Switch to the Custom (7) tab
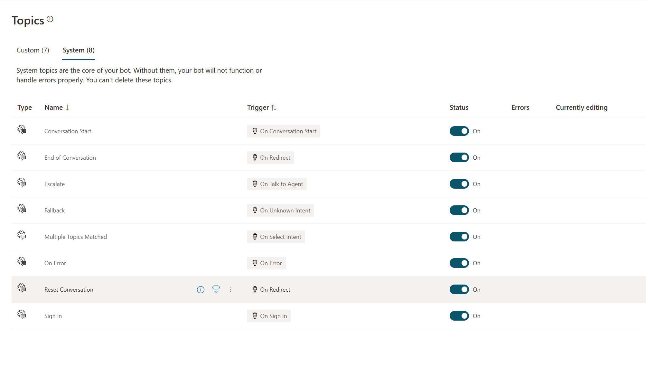646x366 pixels. pyautogui.click(x=33, y=50)
